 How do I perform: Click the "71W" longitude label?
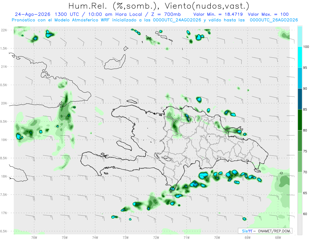click(x=186, y=237)
